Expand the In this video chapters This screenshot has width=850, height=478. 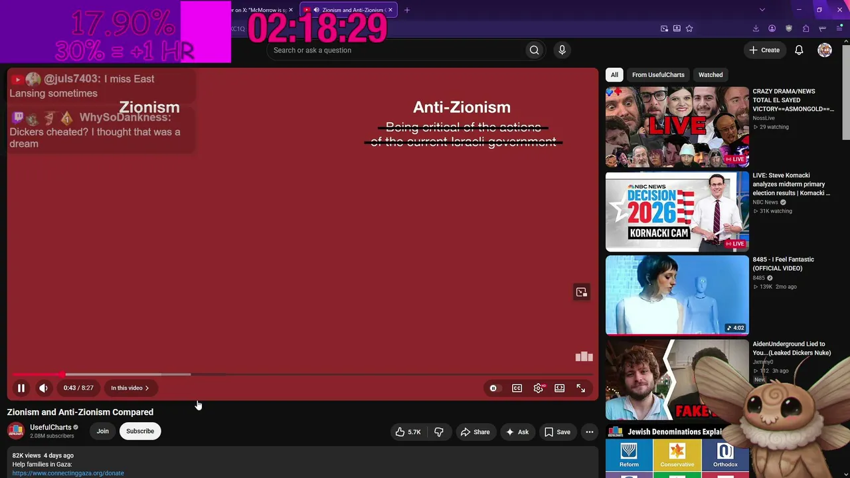point(130,388)
